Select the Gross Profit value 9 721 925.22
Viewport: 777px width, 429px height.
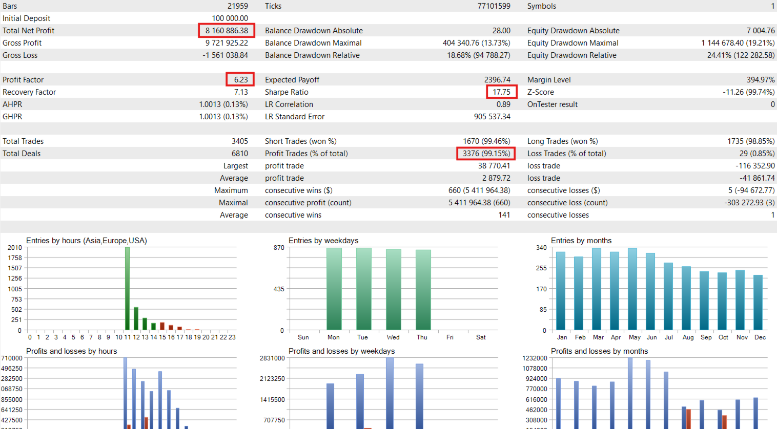(227, 43)
